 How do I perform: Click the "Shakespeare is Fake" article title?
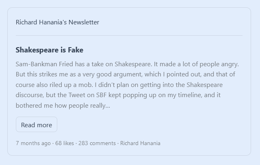point(50,50)
